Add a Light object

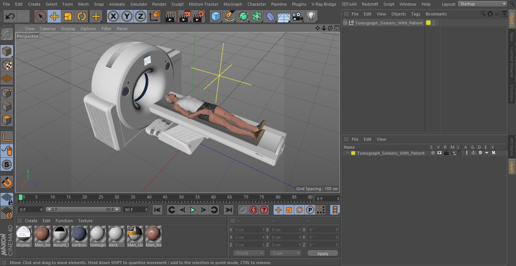click(x=311, y=16)
